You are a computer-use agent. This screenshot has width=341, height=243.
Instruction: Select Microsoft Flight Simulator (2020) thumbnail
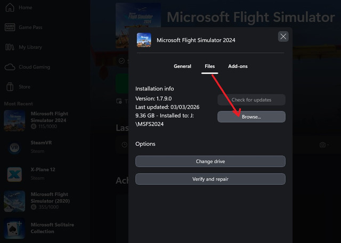click(x=14, y=201)
